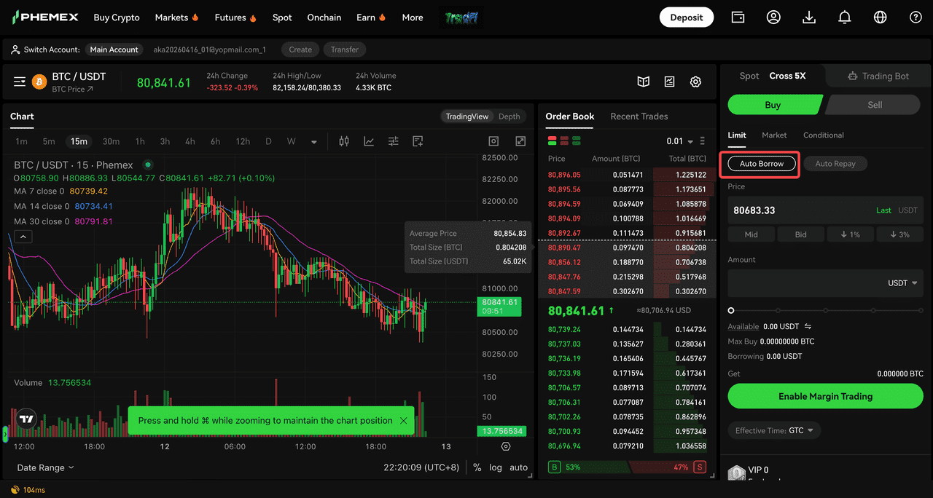Switch to the Spot trading tab
933x498 pixels.
tap(749, 76)
